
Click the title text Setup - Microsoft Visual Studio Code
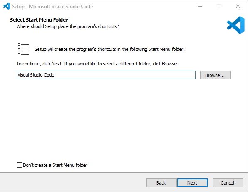[52, 7]
